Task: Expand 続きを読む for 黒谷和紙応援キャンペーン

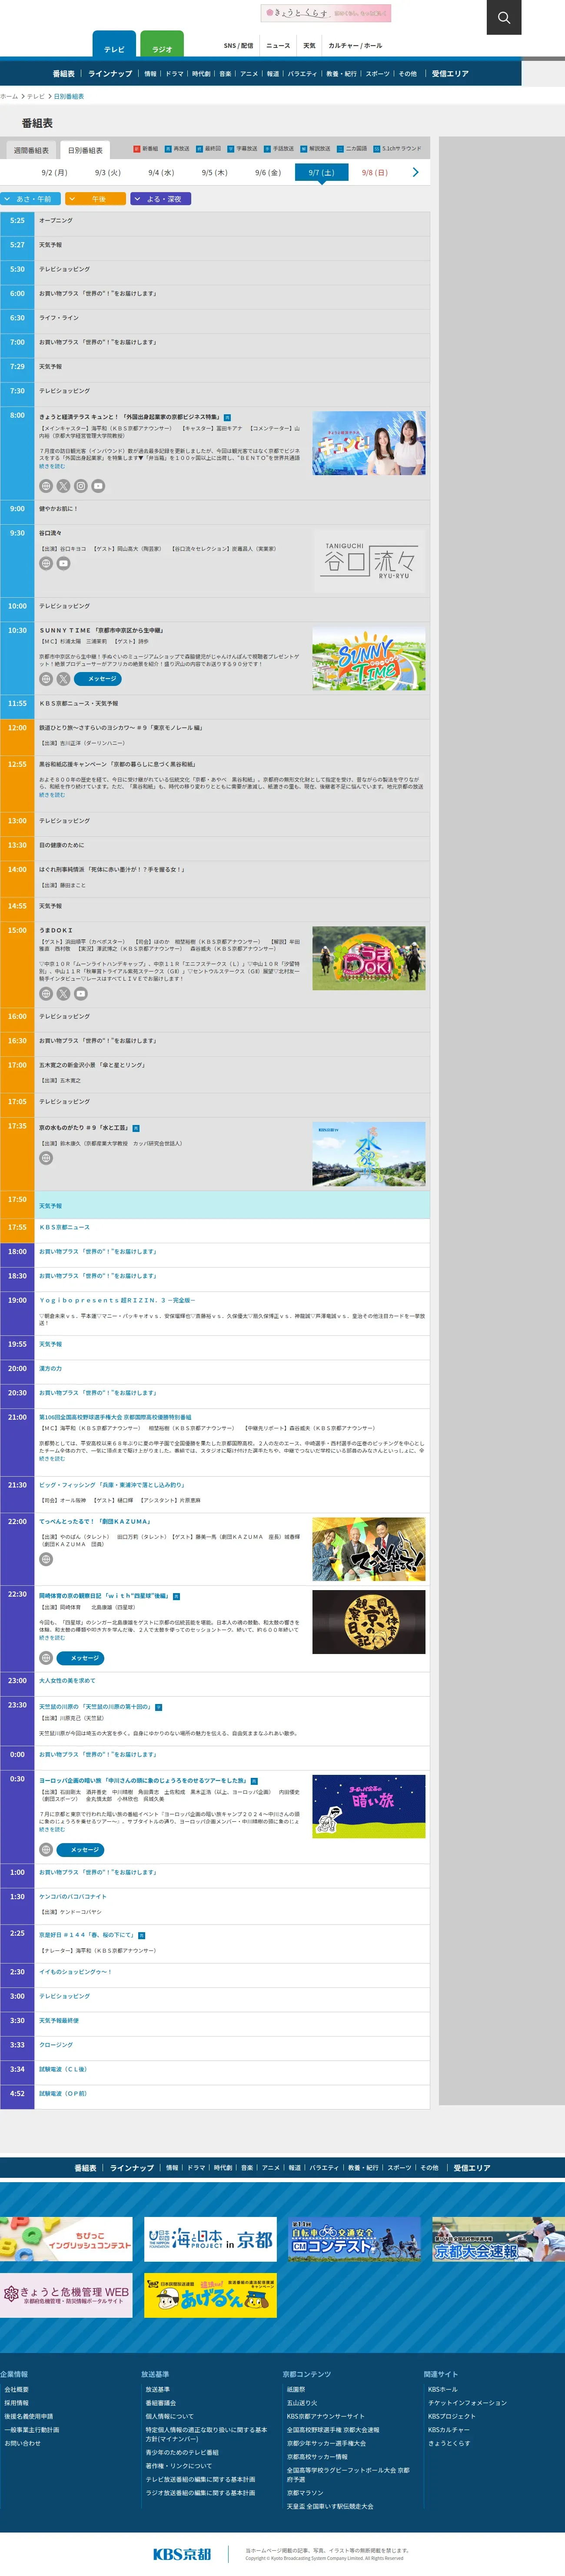Action: [x=52, y=795]
